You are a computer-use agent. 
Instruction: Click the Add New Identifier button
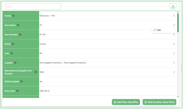(x=126, y=102)
